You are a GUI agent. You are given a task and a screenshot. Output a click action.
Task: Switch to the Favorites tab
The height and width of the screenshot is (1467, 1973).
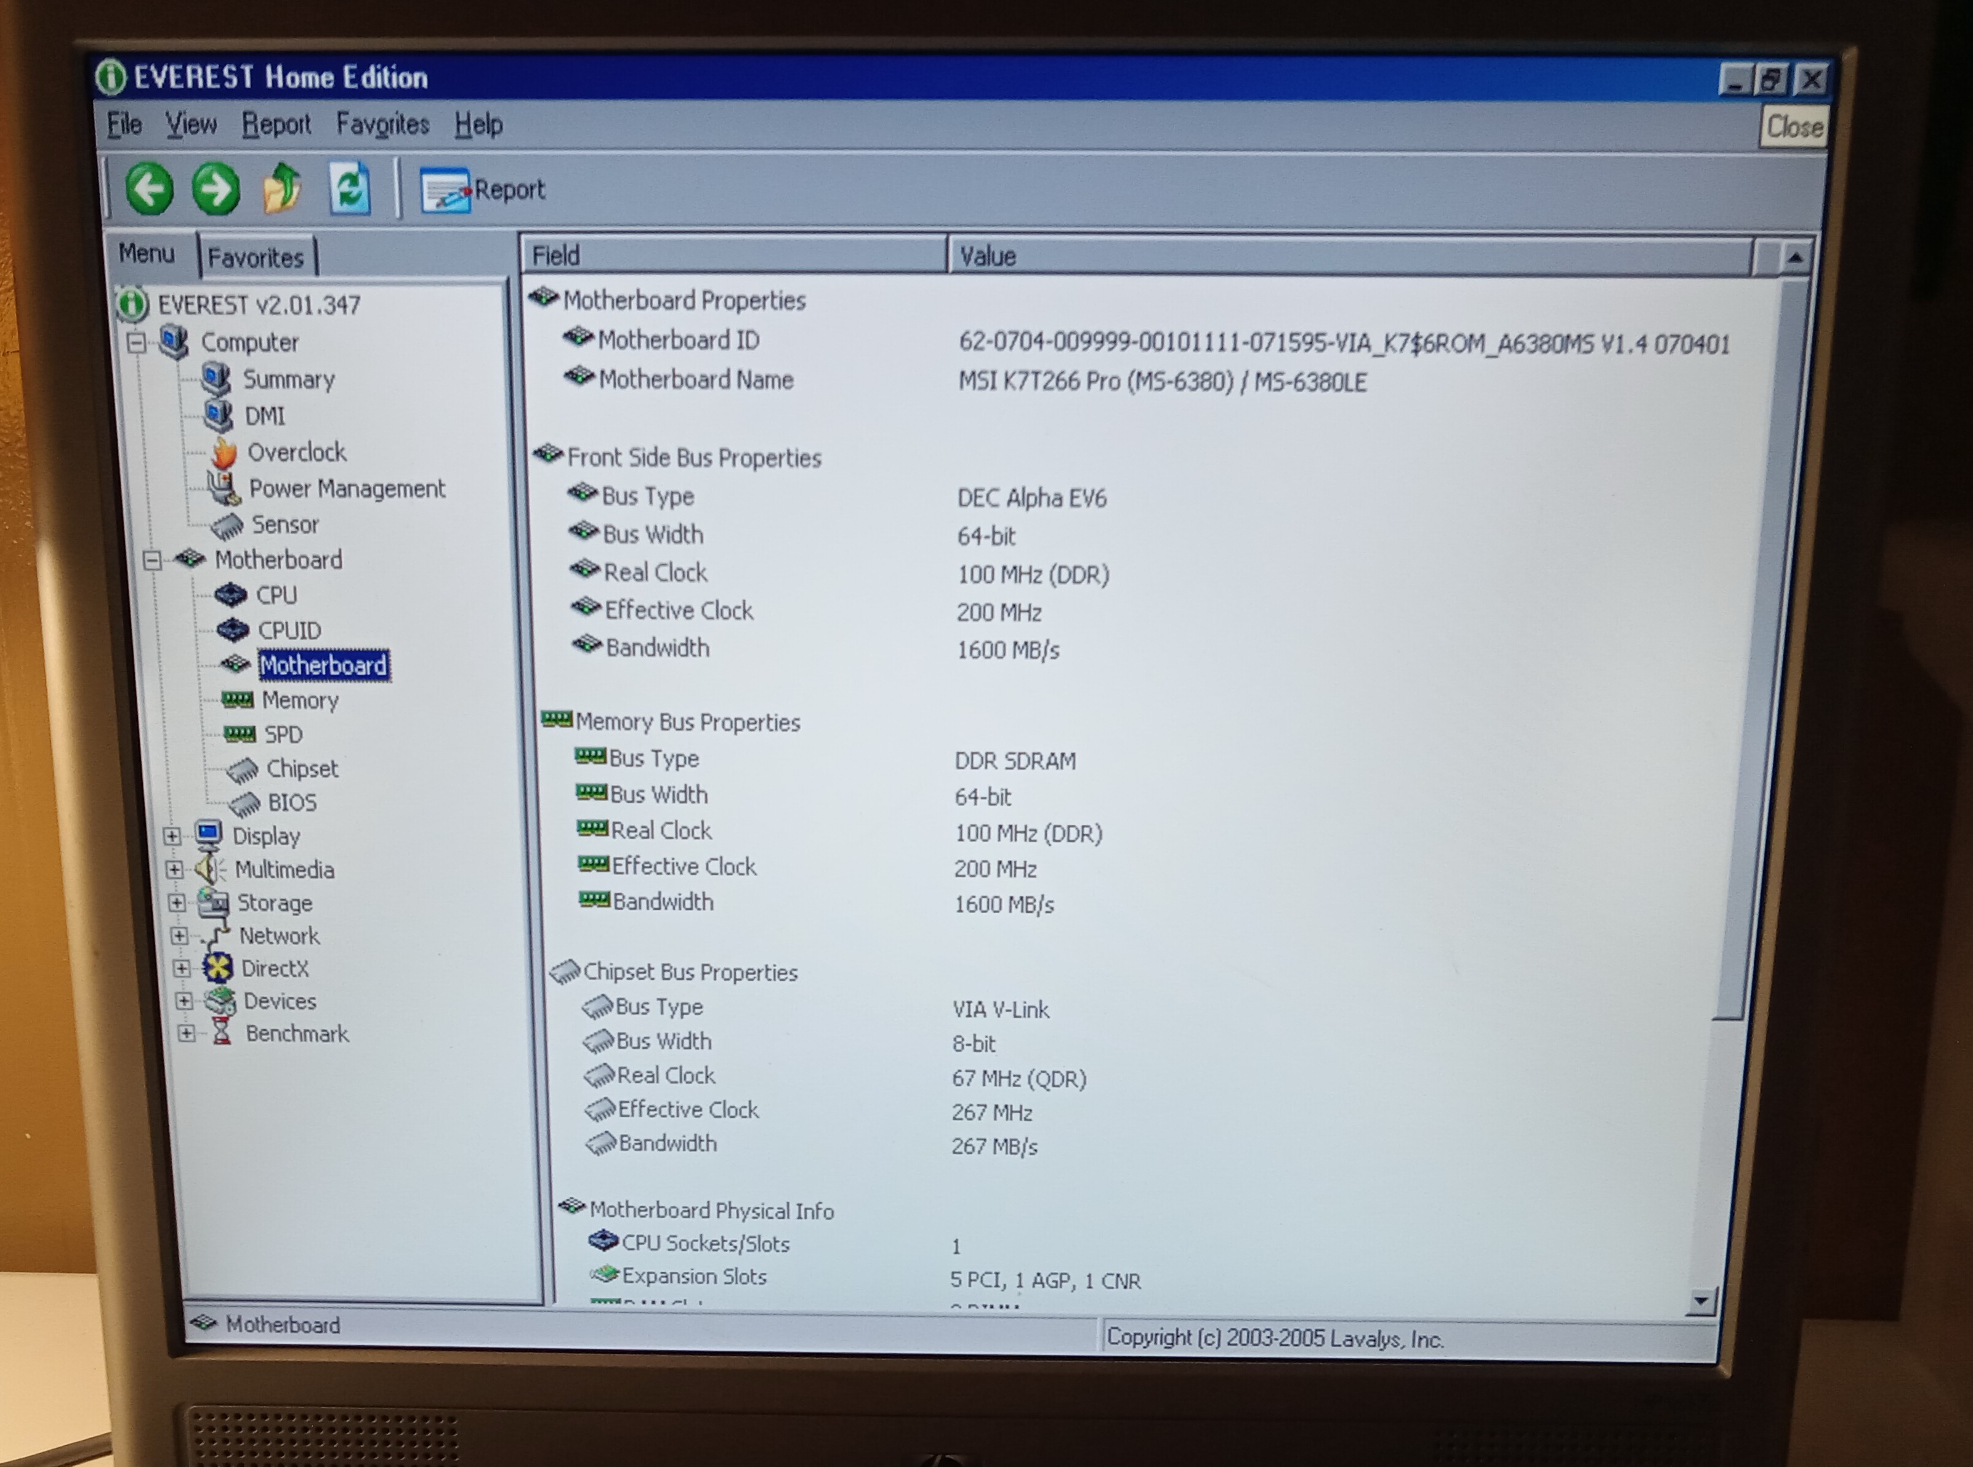point(256,257)
